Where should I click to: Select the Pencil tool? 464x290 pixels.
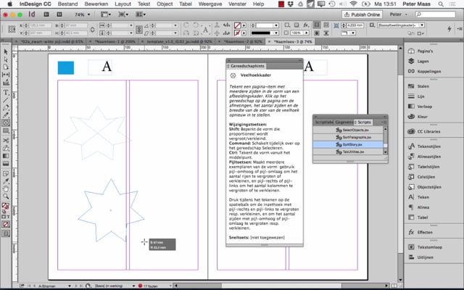pos(6,115)
